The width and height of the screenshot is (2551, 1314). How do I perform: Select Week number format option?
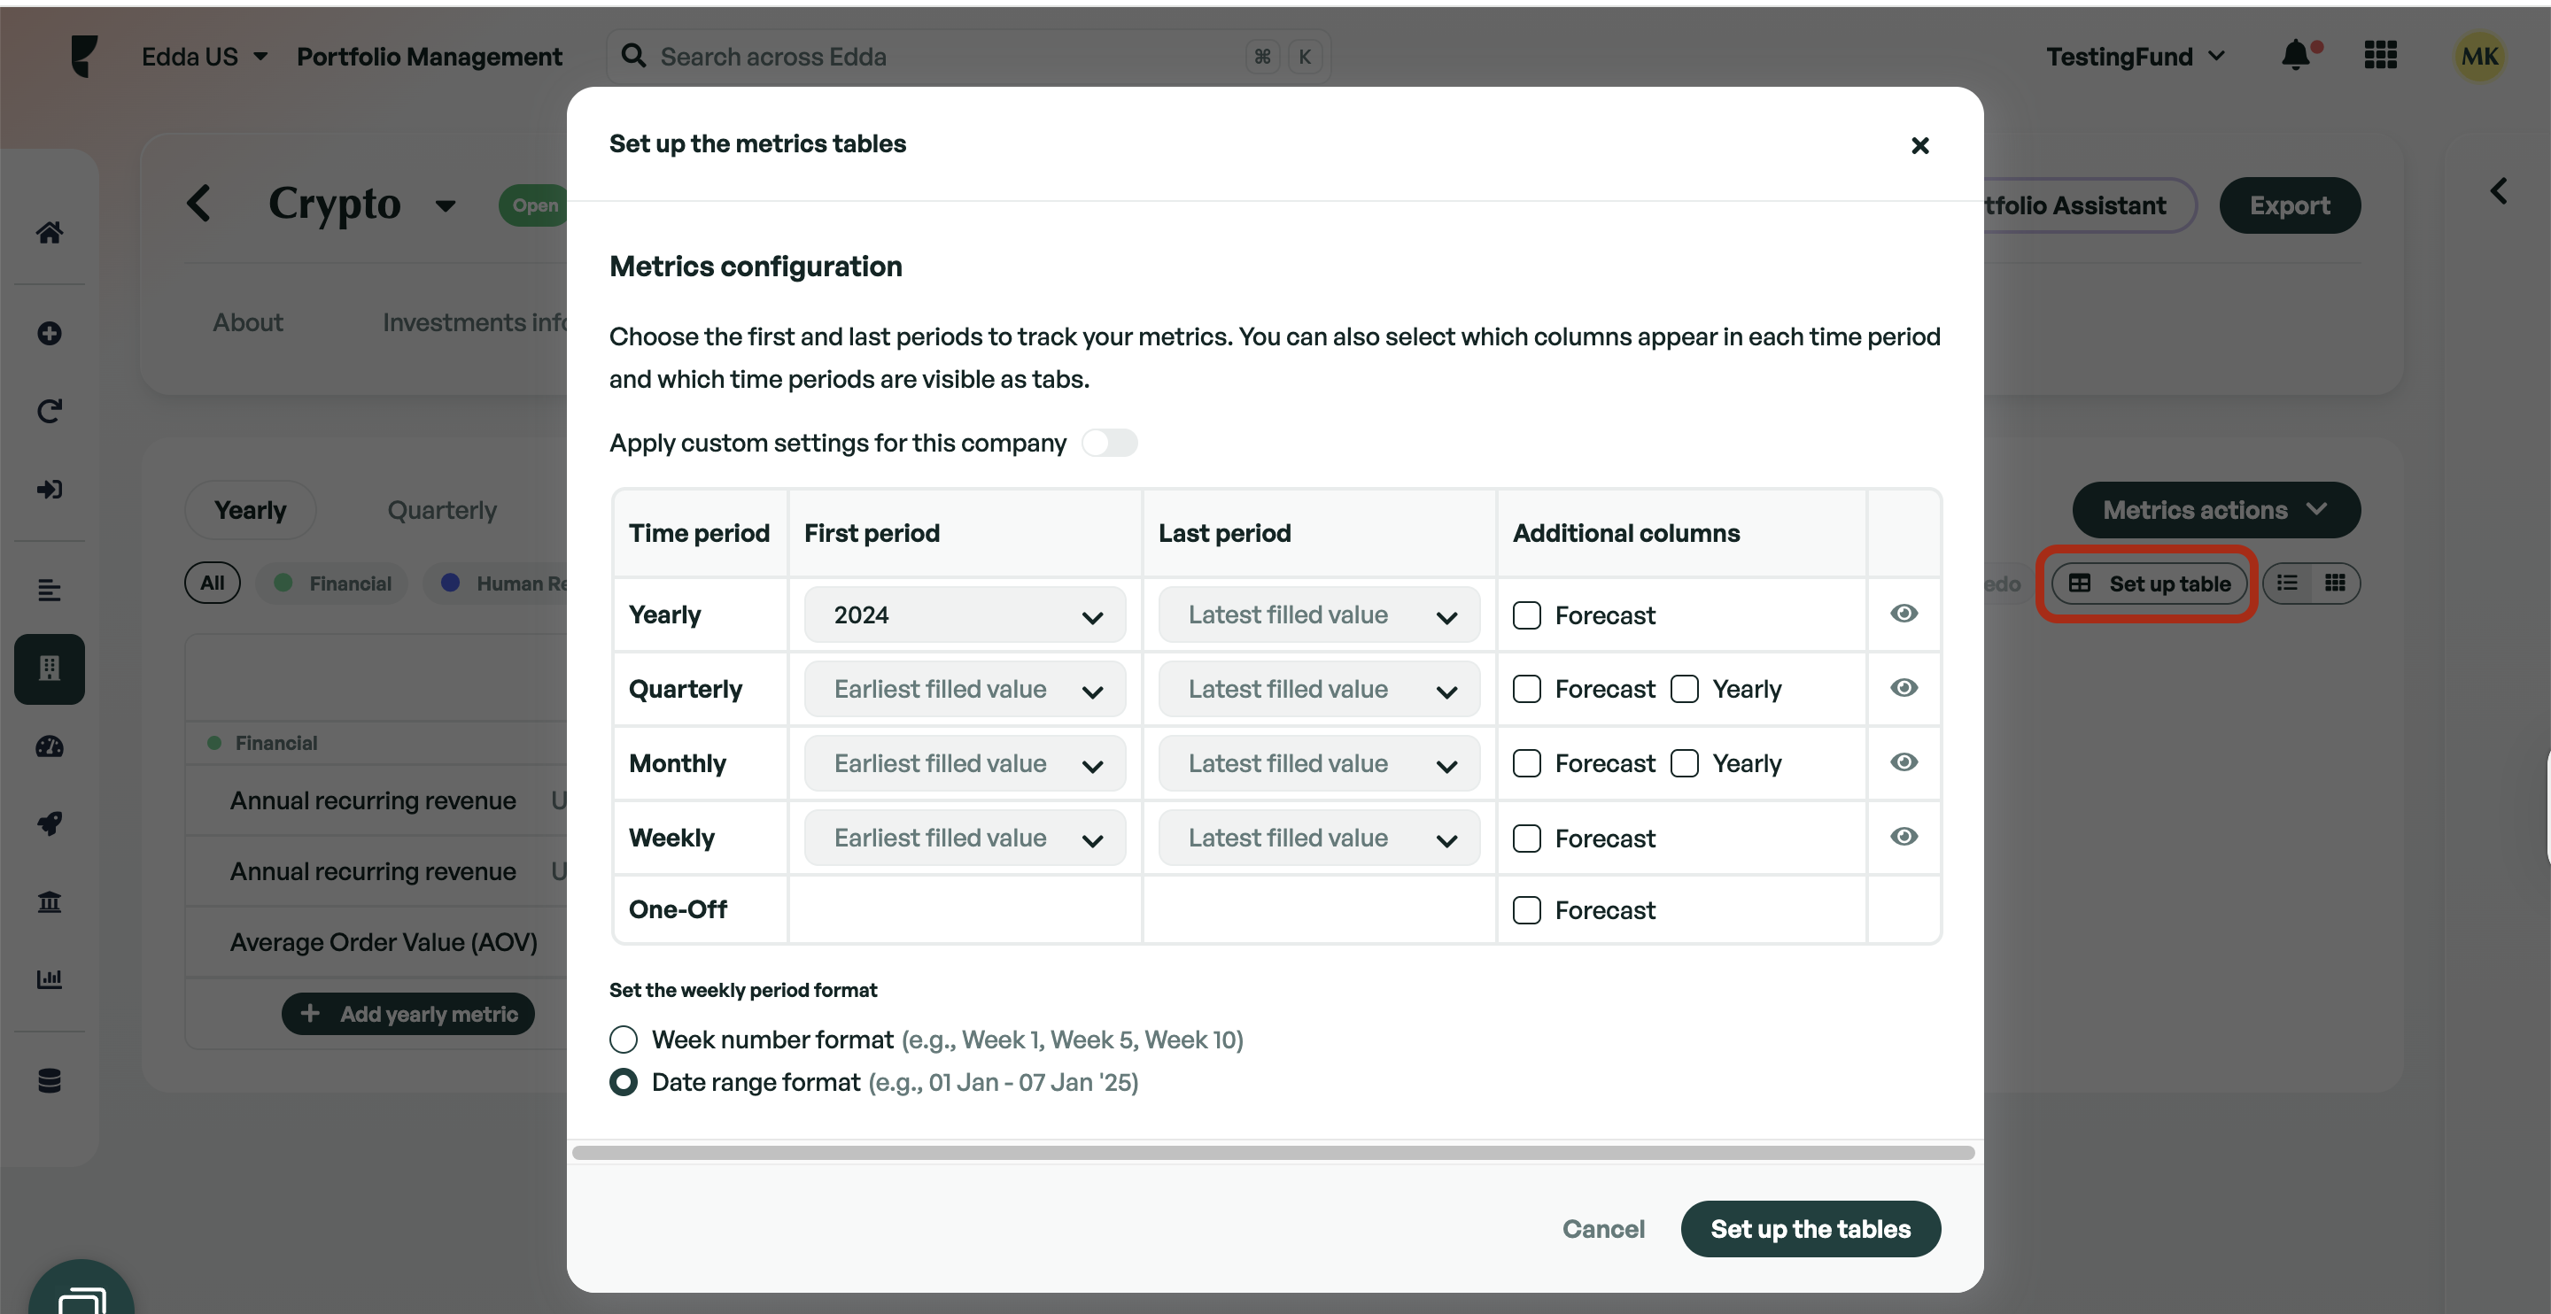(623, 1040)
